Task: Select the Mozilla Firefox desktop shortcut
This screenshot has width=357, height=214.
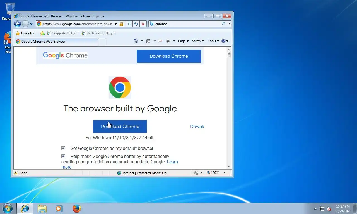Action: pyautogui.click(x=8, y=42)
